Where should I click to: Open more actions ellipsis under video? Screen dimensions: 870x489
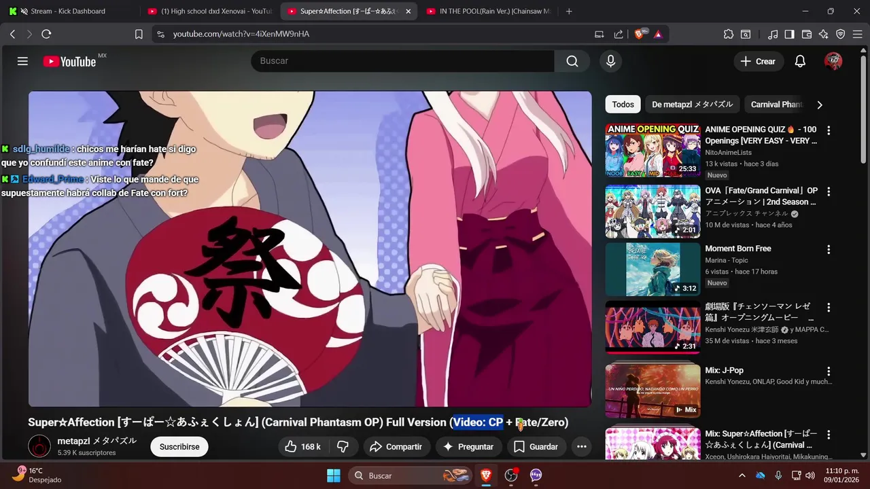581,446
